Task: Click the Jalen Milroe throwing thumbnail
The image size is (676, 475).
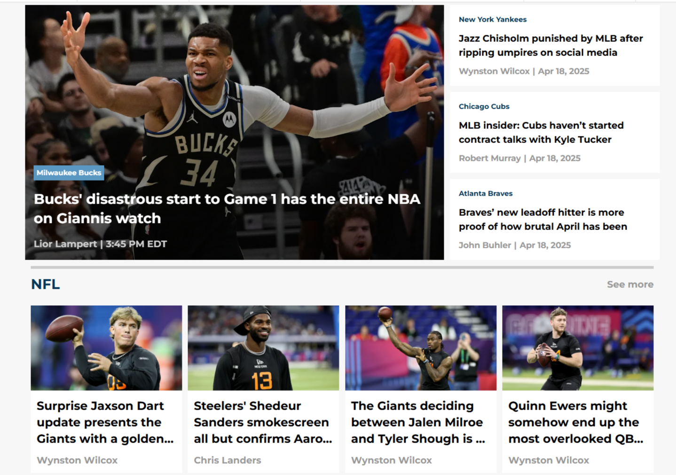Action: coord(421,348)
